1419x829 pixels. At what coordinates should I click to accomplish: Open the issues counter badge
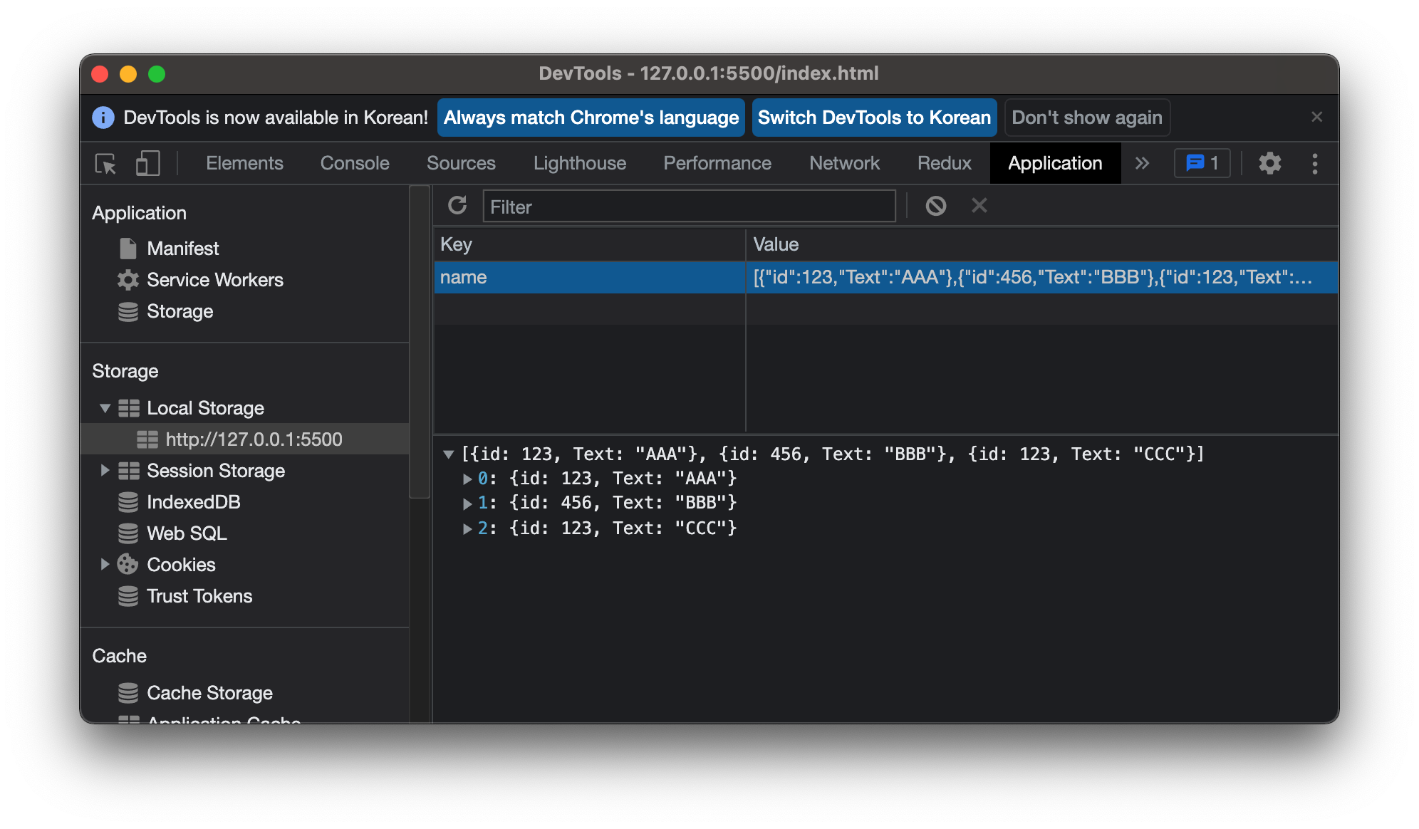click(1202, 164)
